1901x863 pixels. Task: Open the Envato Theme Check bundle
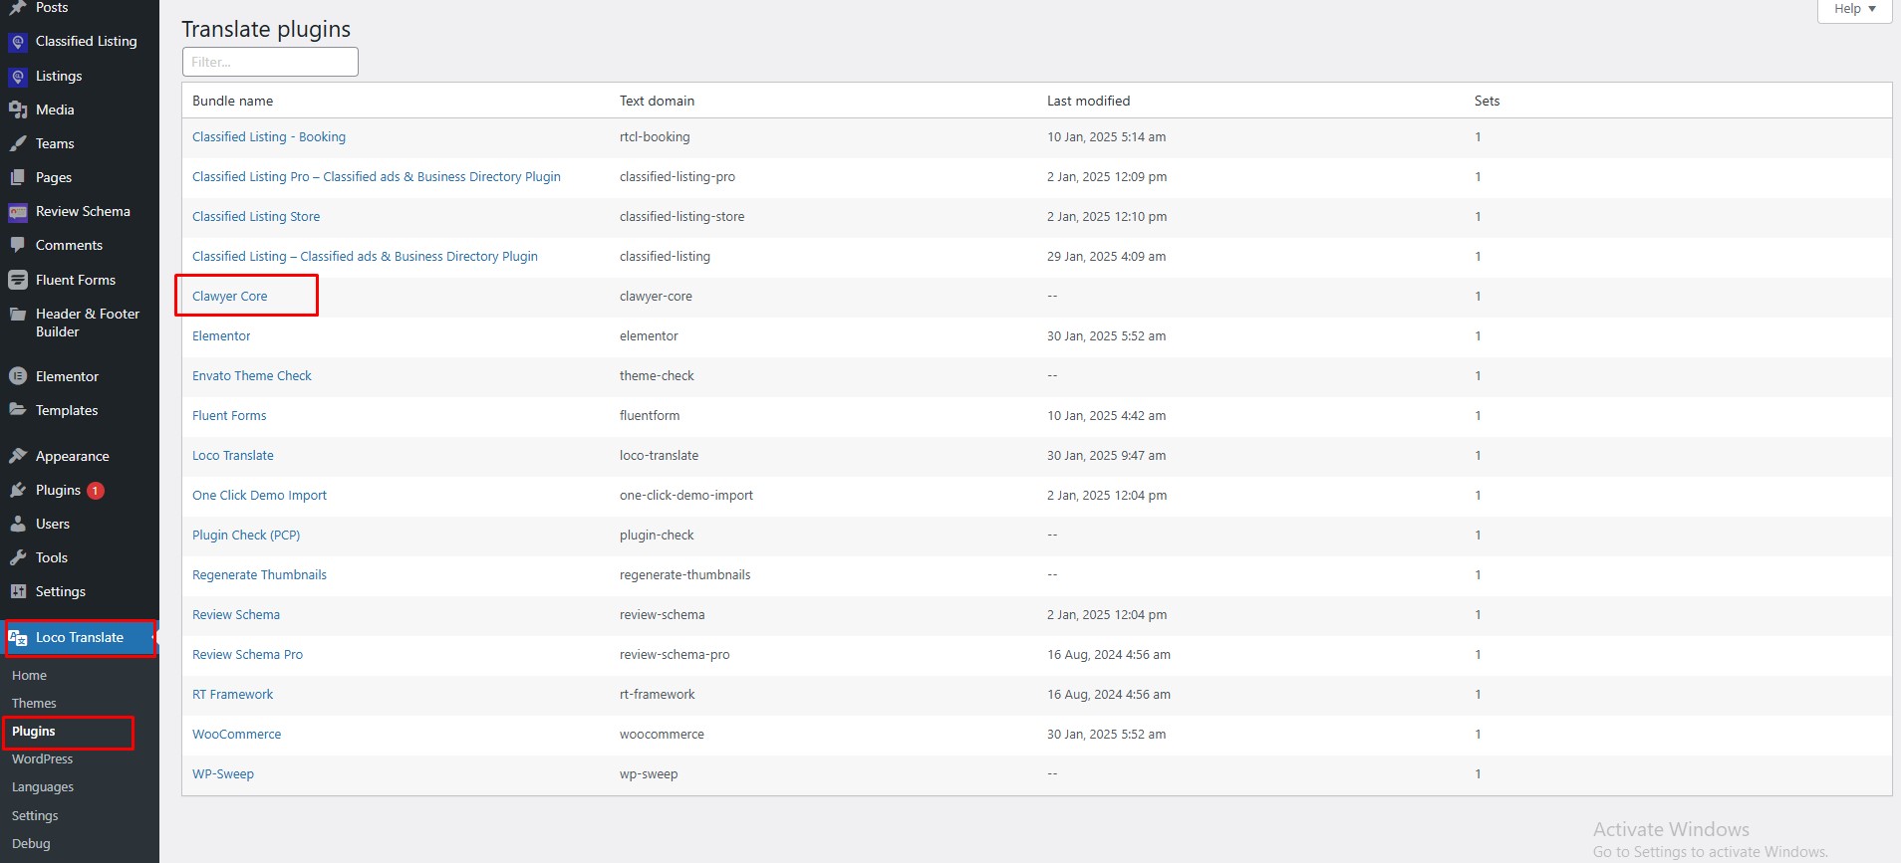pyautogui.click(x=252, y=376)
